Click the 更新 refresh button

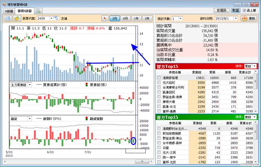[x=249, y=19]
